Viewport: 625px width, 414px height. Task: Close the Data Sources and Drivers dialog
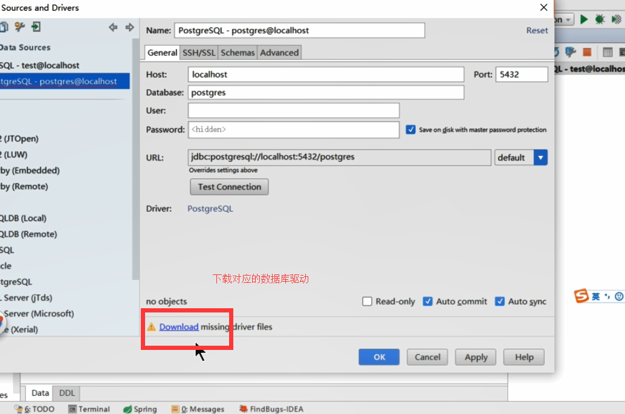[x=543, y=8]
